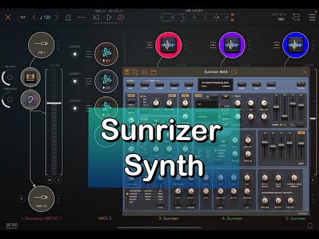Image resolution: width=319 pixels, height=239 pixels.
Task: Open MIDI routing beside the blue node
Action: 276,45
